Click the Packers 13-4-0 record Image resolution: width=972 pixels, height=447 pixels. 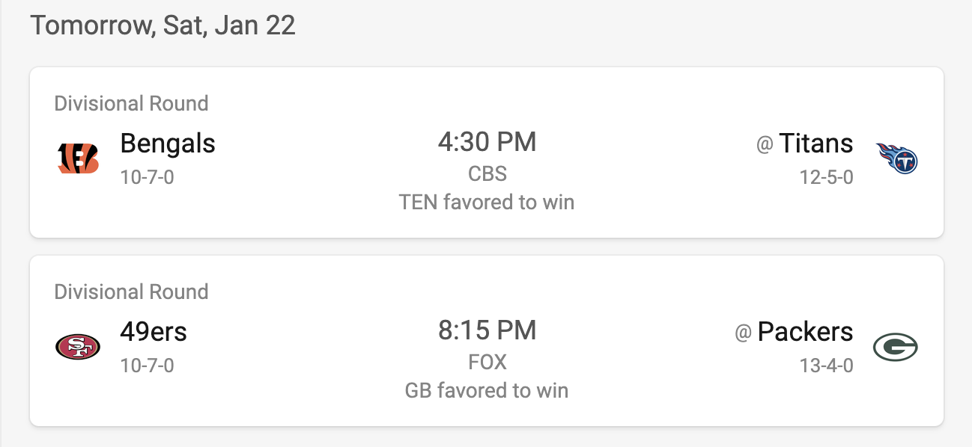tap(826, 366)
